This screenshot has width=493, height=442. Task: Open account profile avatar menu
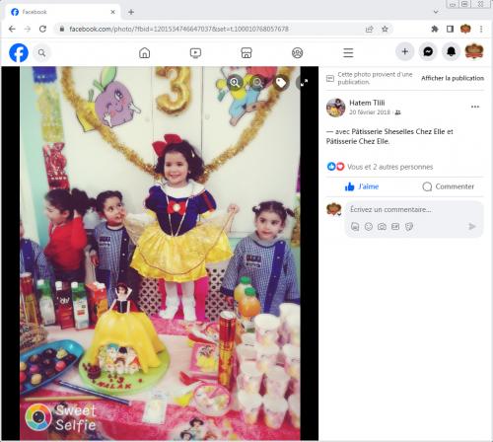pos(474,51)
